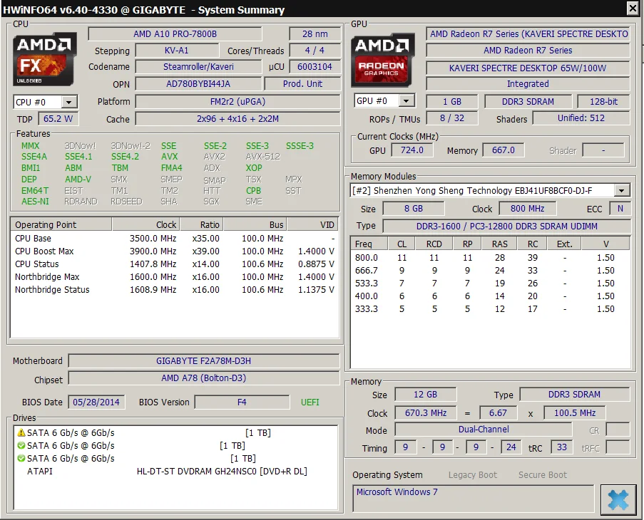The width and height of the screenshot is (644, 520).
Task: Click the GPU memory clock 667.0 value
Action: (x=503, y=150)
